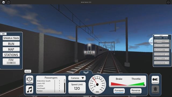Screen dimensions: 172x97
Task: Click the Speed Limit 120 display
Action: pos(77,88)
